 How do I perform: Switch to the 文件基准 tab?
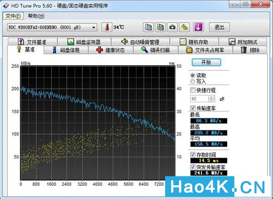click(33, 42)
